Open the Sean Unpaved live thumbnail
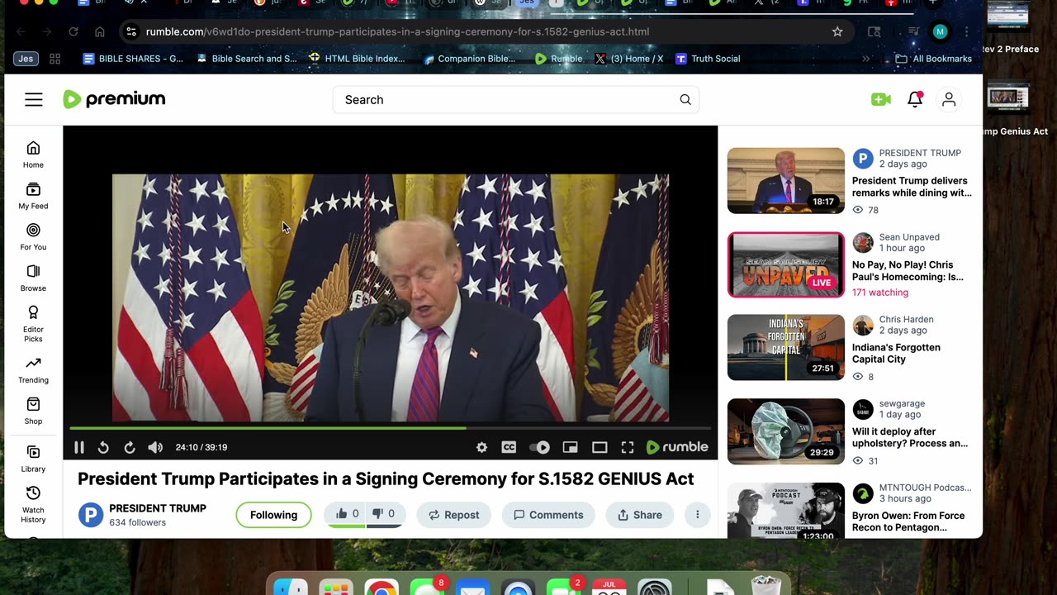The width and height of the screenshot is (1057, 595). [x=786, y=264]
